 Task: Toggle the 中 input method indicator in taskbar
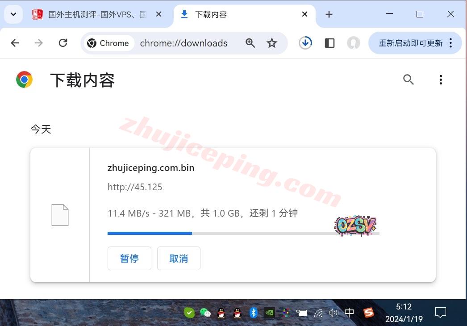click(x=349, y=313)
